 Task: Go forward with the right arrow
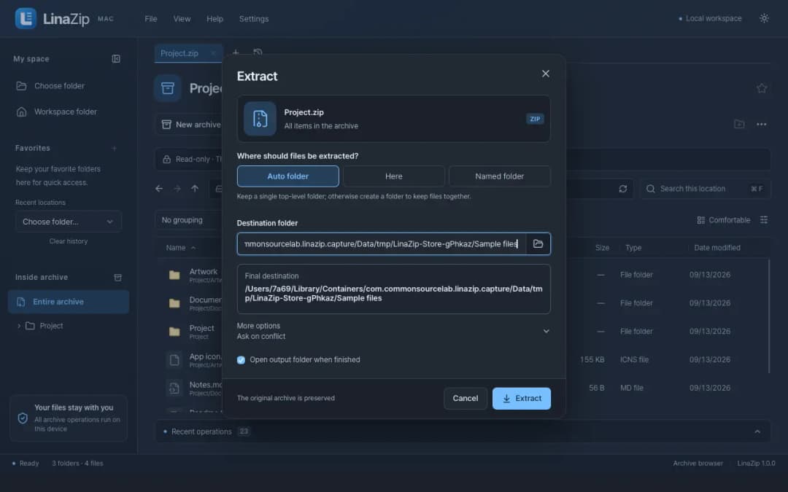point(177,189)
